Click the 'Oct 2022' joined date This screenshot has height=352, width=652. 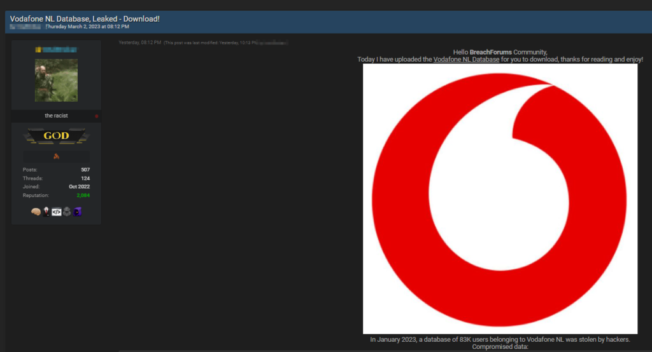click(x=79, y=187)
